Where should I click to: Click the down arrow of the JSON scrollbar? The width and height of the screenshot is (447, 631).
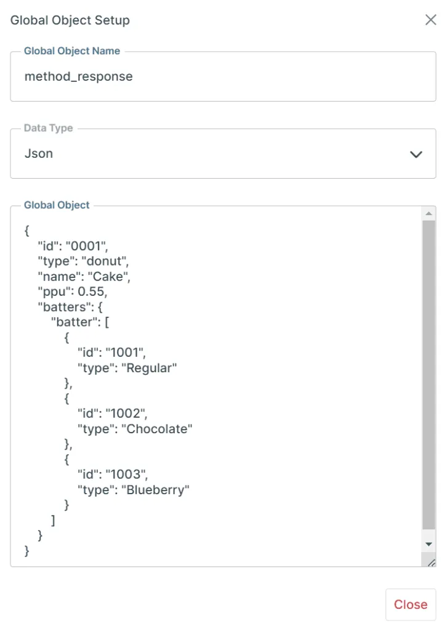429,544
